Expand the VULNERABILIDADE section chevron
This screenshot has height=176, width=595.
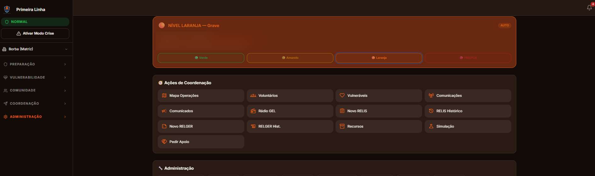point(65,77)
